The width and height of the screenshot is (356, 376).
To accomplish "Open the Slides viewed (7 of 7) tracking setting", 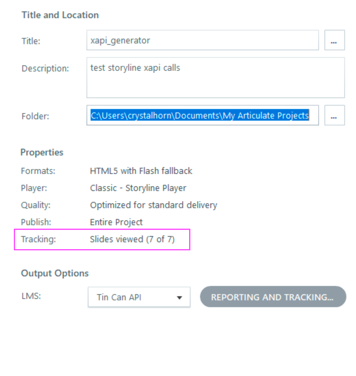I will [132, 239].
